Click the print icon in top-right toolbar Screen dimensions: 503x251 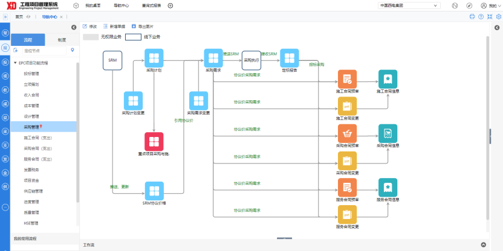[x=472, y=16]
